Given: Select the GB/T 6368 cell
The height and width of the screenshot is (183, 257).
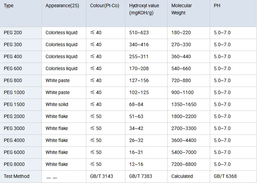Looking at the screenshot, I should pyautogui.click(x=225, y=176).
